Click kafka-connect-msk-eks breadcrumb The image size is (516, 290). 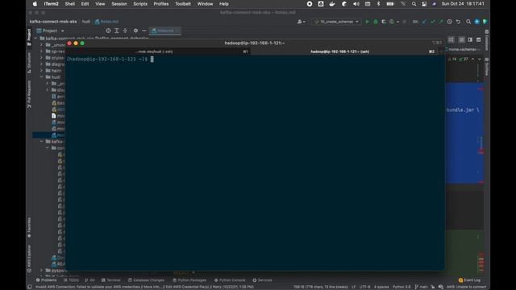pos(53,22)
